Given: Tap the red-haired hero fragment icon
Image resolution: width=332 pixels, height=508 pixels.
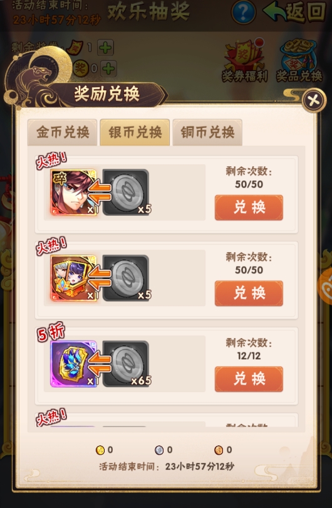Looking at the screenshot, I should pyautogui.click(x=74, y=192).
